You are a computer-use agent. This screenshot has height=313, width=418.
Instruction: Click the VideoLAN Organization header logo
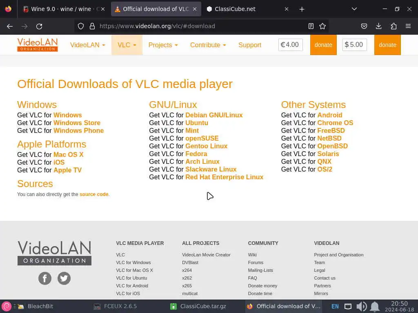click(x=37, y=45)
